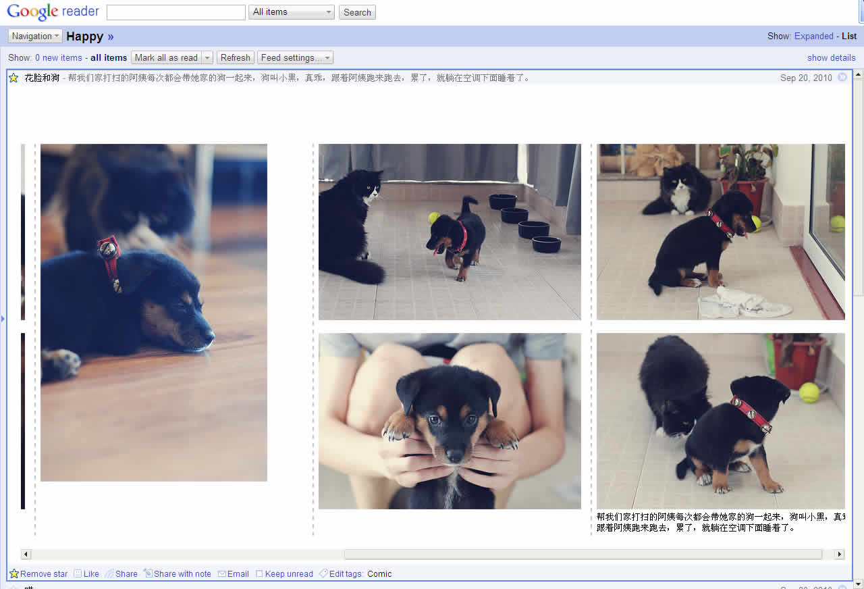The width and height of the screenshot is (864, 589).
Task: Click show details link
Action: pos(832,58)
